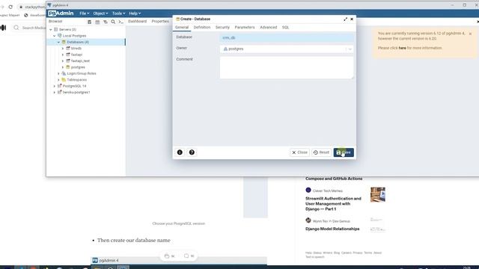The width and height of the screenshot is (479, 269).
Task: Open the Advanced tab
Action: pyautogui.click(x=268, y=28)
